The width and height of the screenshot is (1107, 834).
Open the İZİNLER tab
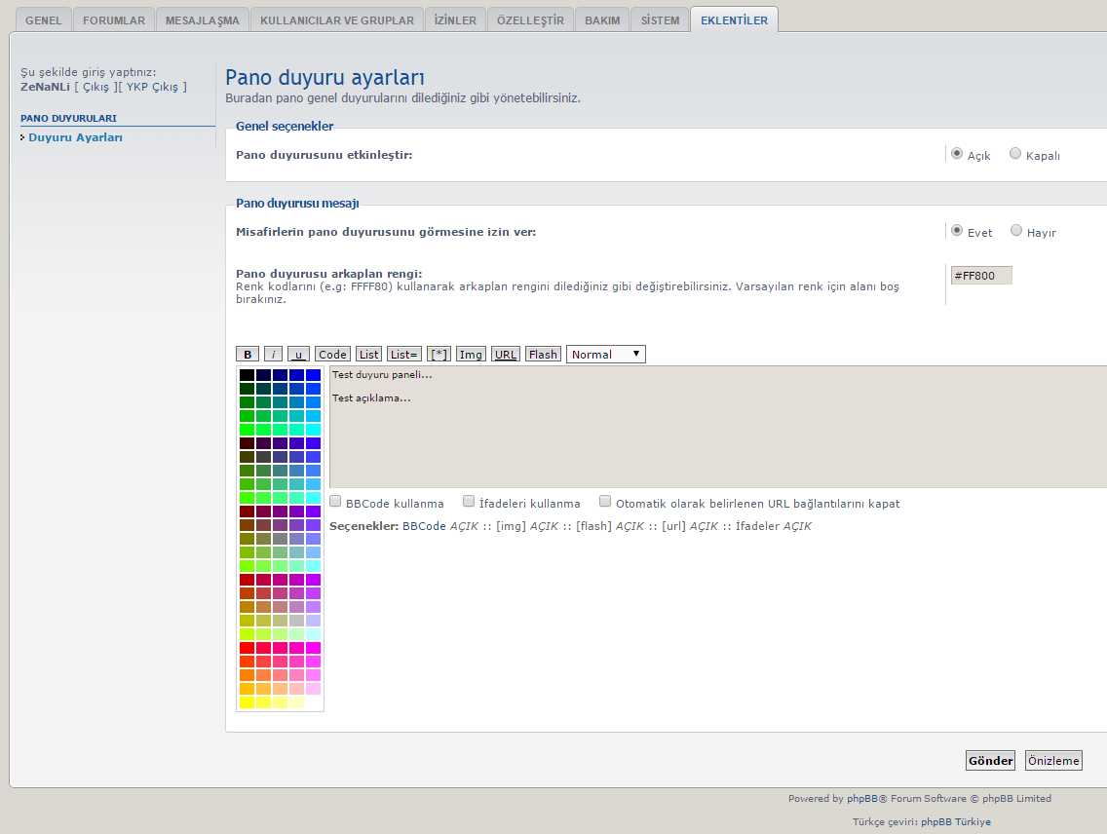click(x=455, y=20)
